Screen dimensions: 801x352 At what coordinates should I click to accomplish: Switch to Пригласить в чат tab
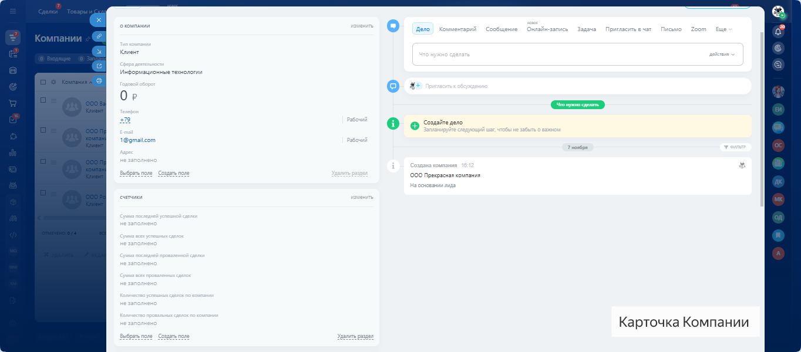coord(628,29)
